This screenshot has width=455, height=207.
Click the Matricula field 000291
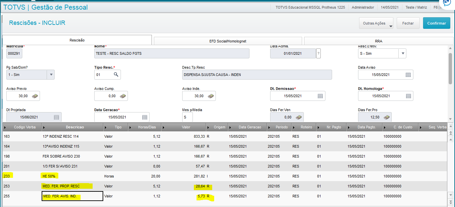pyautogui.click(x=14, y=53)
